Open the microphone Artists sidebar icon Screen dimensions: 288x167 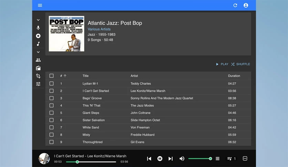[x=38, y=28]
